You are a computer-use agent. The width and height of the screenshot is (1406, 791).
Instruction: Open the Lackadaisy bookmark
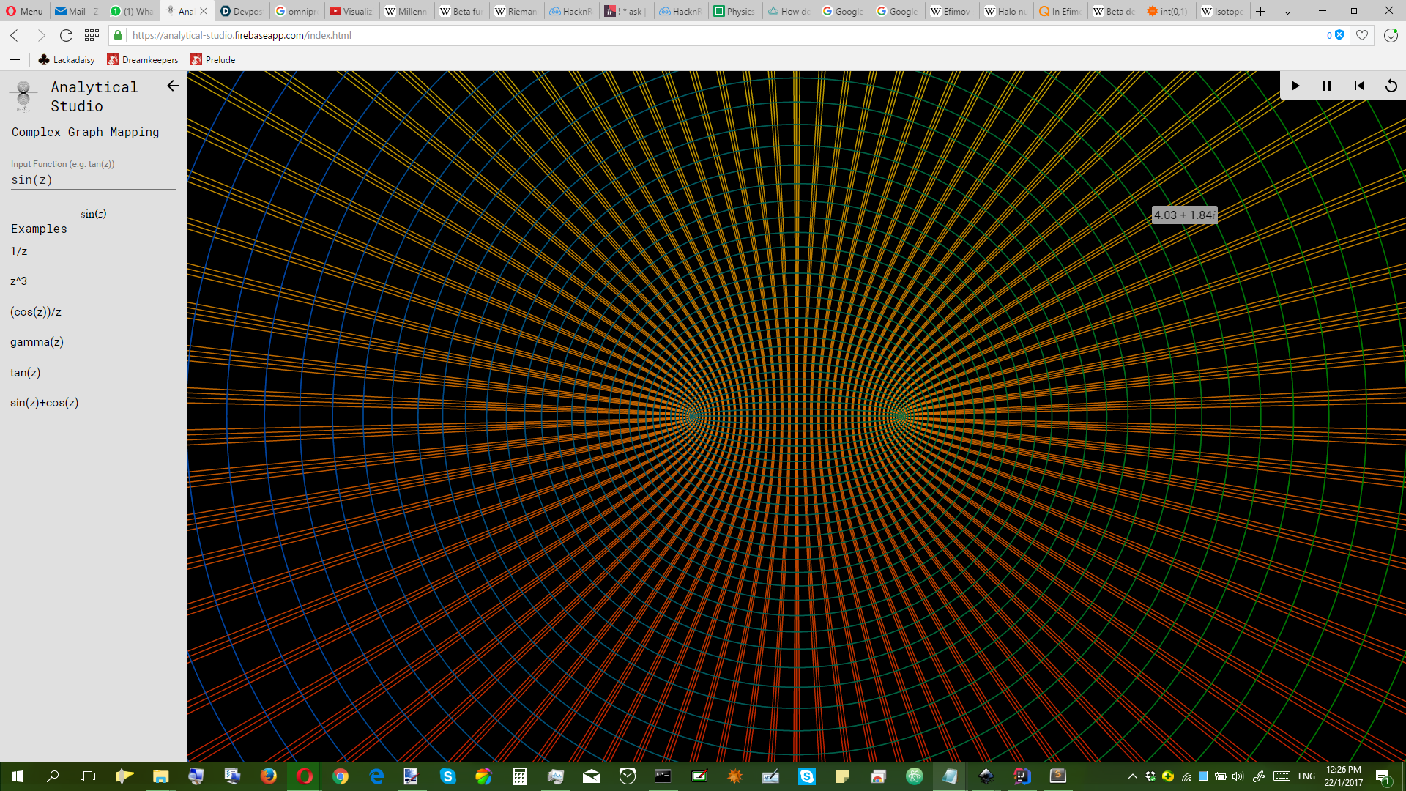click(x=67, y=60)
